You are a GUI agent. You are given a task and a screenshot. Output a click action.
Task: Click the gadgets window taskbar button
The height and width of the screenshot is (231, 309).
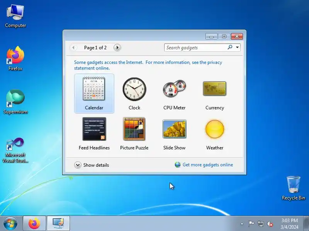(x=58, y=224)
